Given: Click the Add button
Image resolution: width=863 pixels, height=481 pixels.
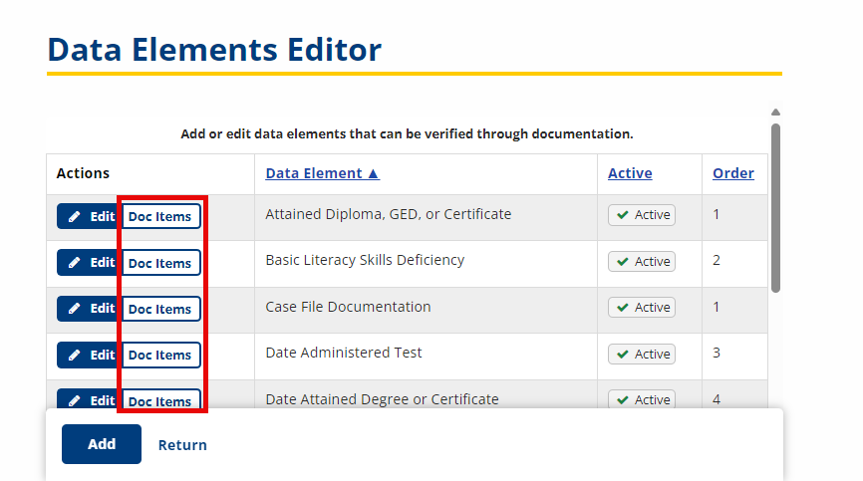Looking at the screenshot, I should click(102, 444).
